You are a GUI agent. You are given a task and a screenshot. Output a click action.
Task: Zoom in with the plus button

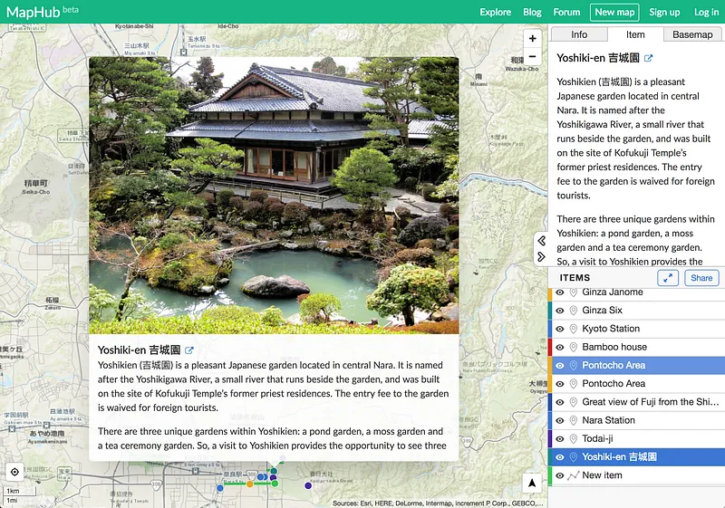pyautogui.click(x=533, y=38)
